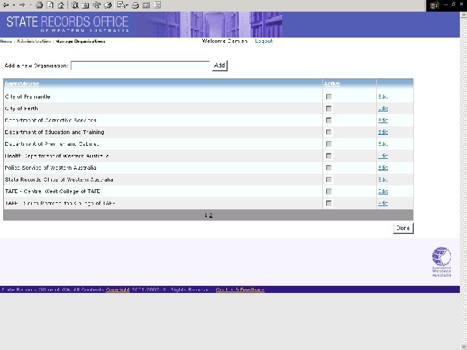This screenshot has height=350, width=467.
Task: Select 'Police Service of Western Australia' text
Action: (x=51, y=168)
